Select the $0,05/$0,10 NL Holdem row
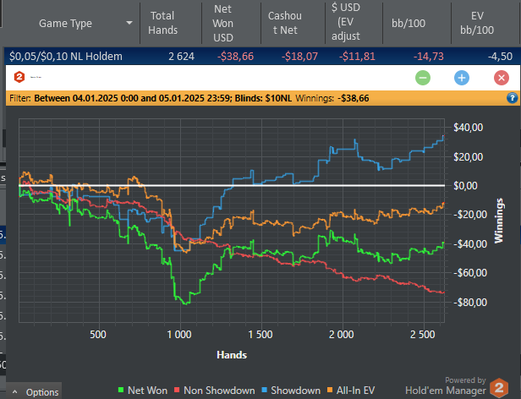This screenshot has height=399, width=521. click(262, 56)
